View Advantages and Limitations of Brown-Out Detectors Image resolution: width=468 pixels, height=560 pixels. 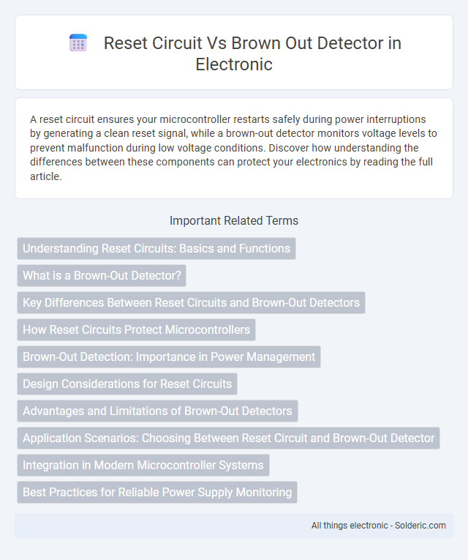(x=157, y=411)
